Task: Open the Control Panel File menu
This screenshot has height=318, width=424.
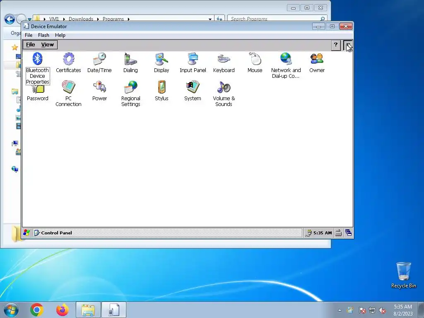Action: point(31,45)
